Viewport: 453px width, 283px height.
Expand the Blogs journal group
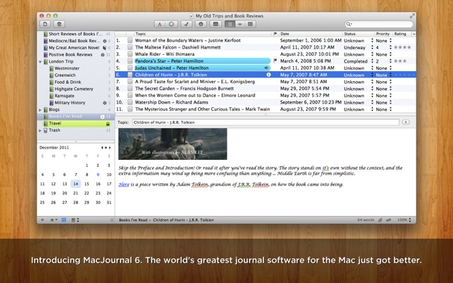pyautogui.click(x=40, y=110)
